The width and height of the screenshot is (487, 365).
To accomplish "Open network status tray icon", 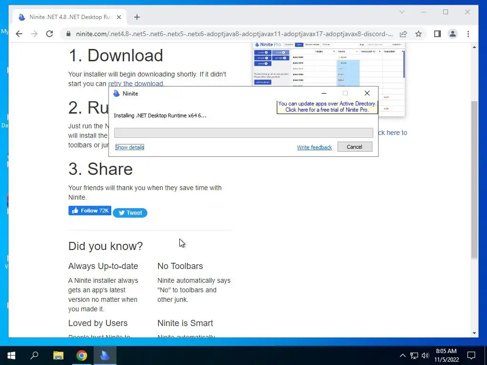I will pyautogui.click(x=414, y=355).
